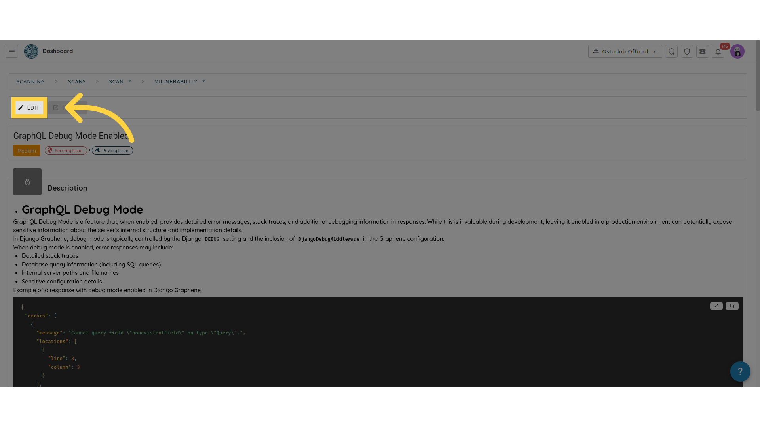Open notifications bell with 145 badge

click(x=718, y=51)
